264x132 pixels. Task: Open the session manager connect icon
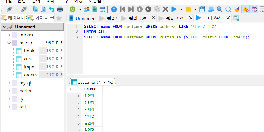pyautogui.click(x=9, y=9)
